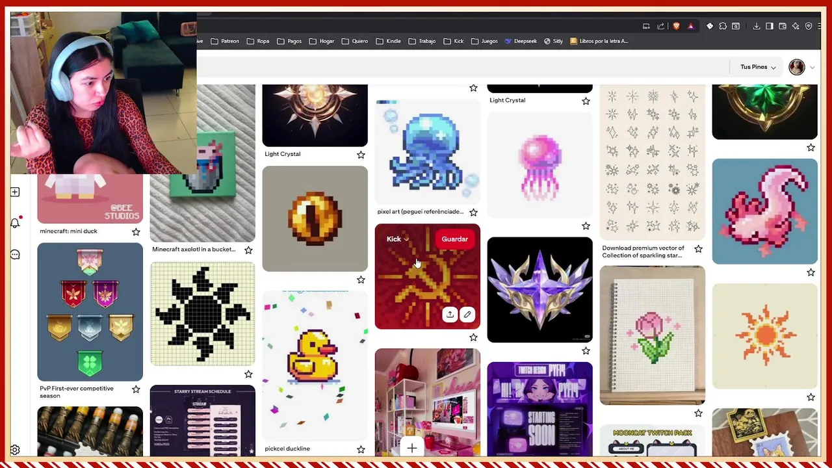
Task: Open the Pagos bookmarks folder
Action: pos(289,41)
